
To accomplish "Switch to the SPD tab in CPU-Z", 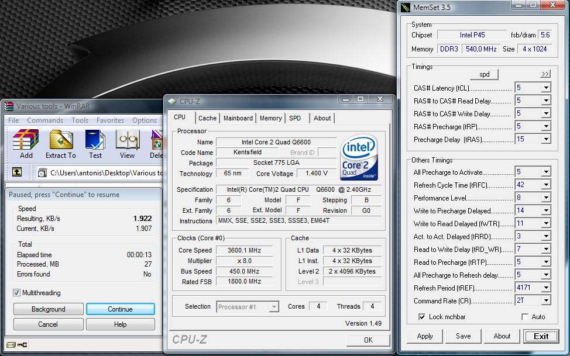I will (x=295, y=118).
